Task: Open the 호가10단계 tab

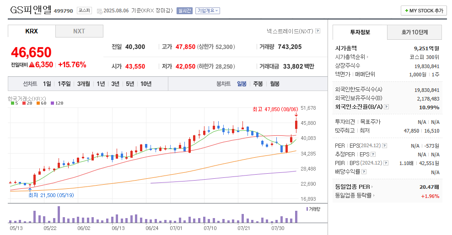Action: 414,32
